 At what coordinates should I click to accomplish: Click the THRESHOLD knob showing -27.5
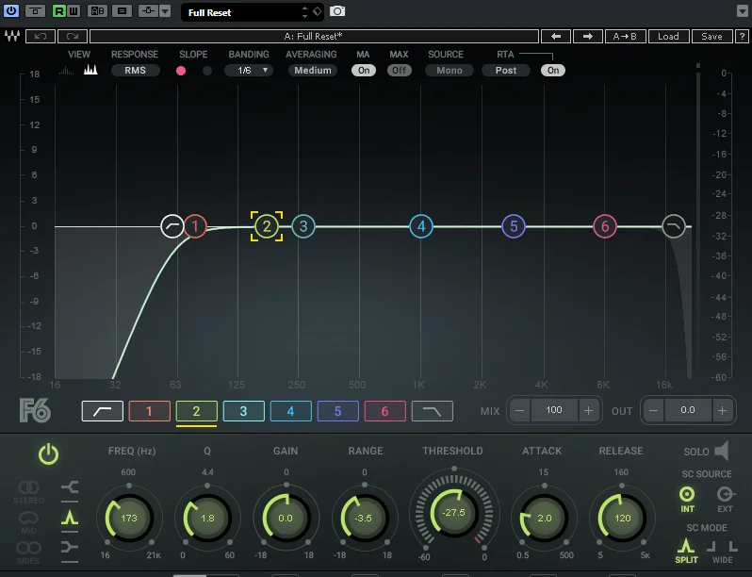pyautogui.click(x=454, y=513)
